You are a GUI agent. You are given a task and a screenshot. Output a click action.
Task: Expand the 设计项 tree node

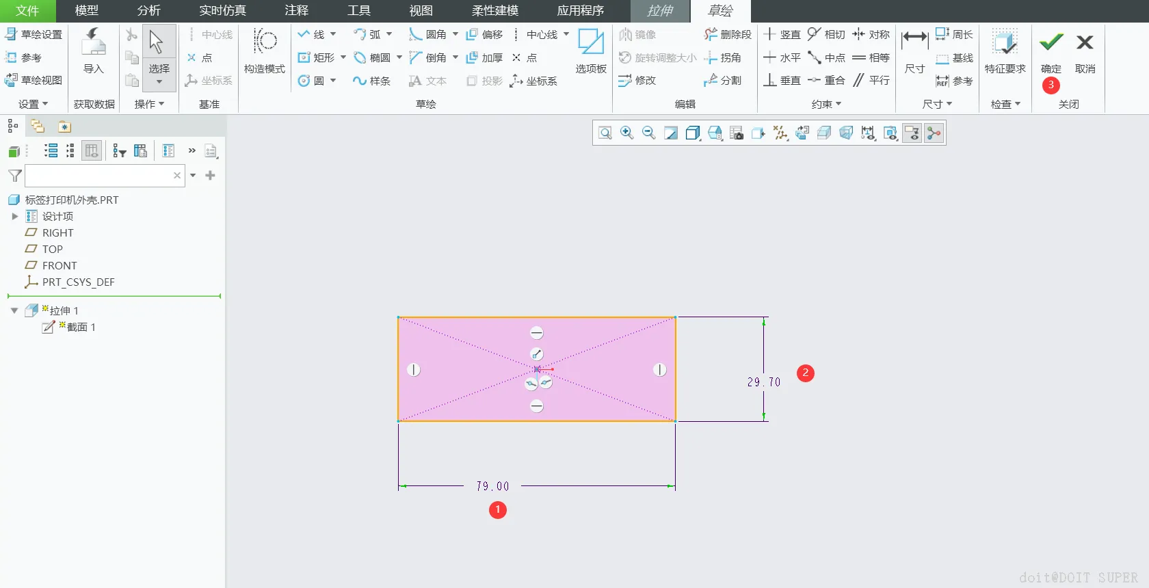[14, 216]
